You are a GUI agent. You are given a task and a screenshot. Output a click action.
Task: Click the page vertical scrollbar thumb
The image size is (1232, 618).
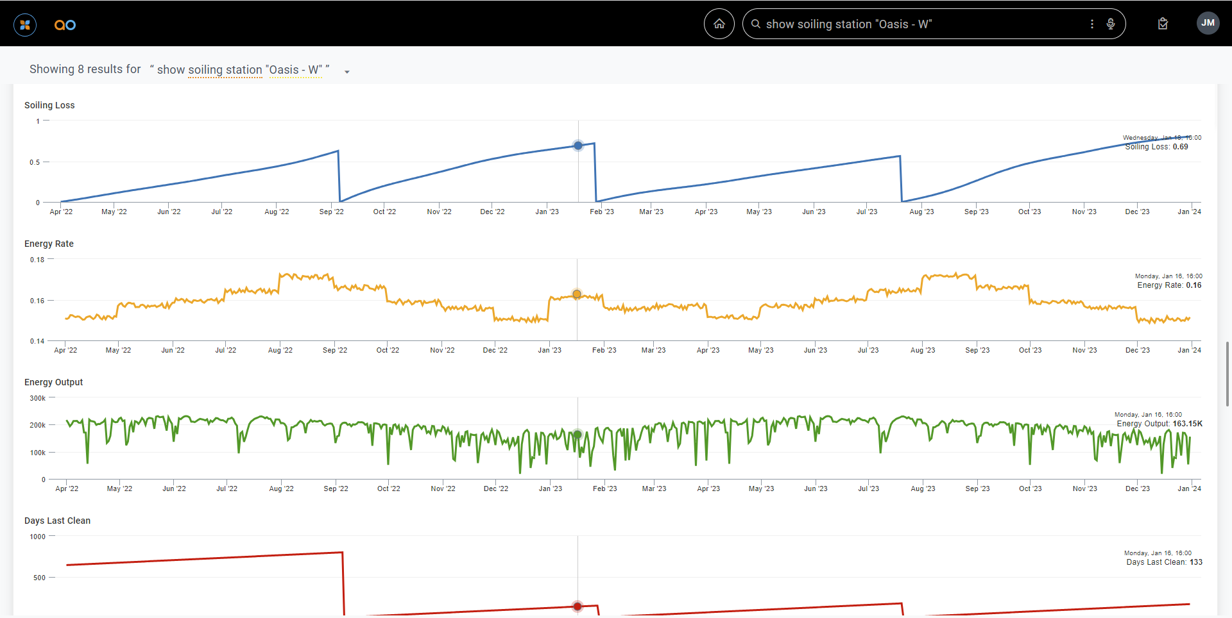coord(1227,374)
